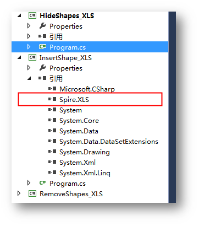Click the wrench icon beside InsertShape_XLS Properties
This screenshot has height=226, width=199.
(42, 68)
